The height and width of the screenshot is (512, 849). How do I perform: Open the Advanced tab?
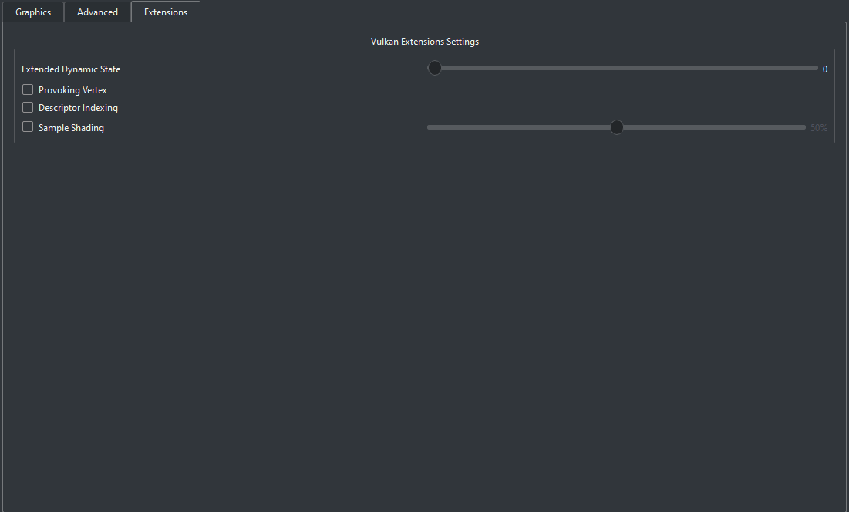click(x=97, y=12)
